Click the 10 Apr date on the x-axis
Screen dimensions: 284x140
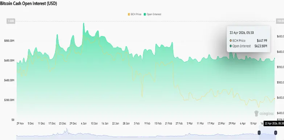click(253, 123)
